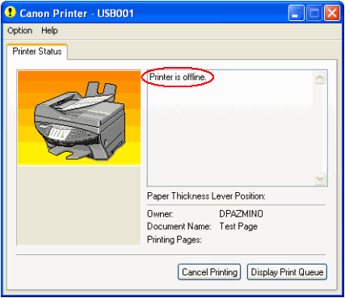The height and width of the screenshot is (298, 345).
Task: Open the Option menu
Action: (x=20, y=31)
